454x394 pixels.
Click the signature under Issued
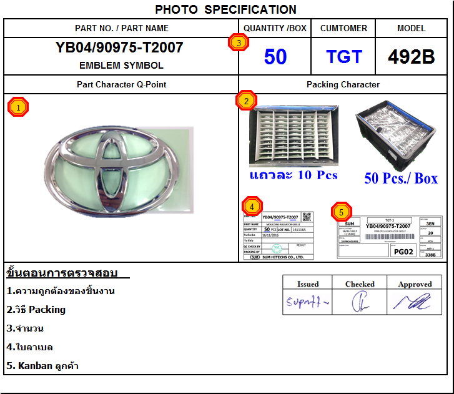[307, 302]
